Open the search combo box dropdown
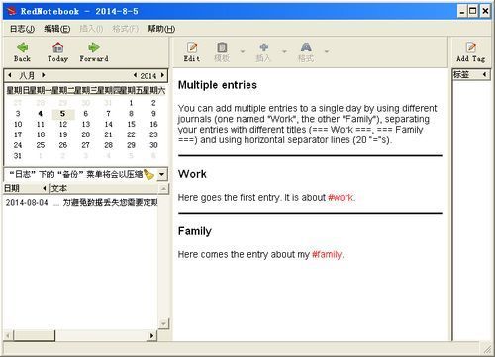This screenshot has height=357, width=495. pyautogui.click(x=161, y=174)
